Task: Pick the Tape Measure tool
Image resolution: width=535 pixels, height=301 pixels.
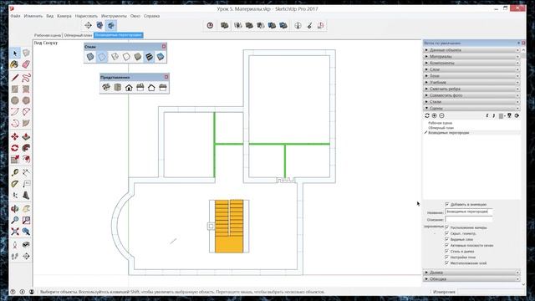Action: click(x=15, y=173)
